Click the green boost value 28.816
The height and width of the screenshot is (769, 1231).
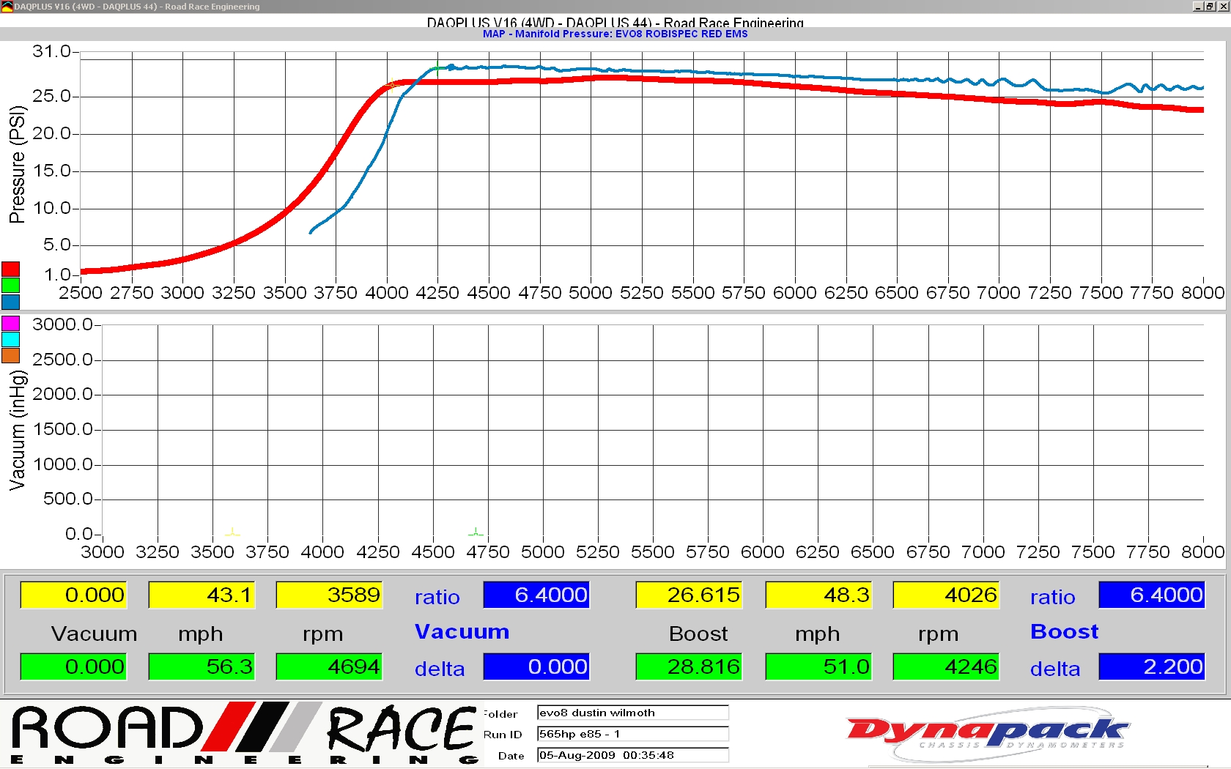point(689,666)
